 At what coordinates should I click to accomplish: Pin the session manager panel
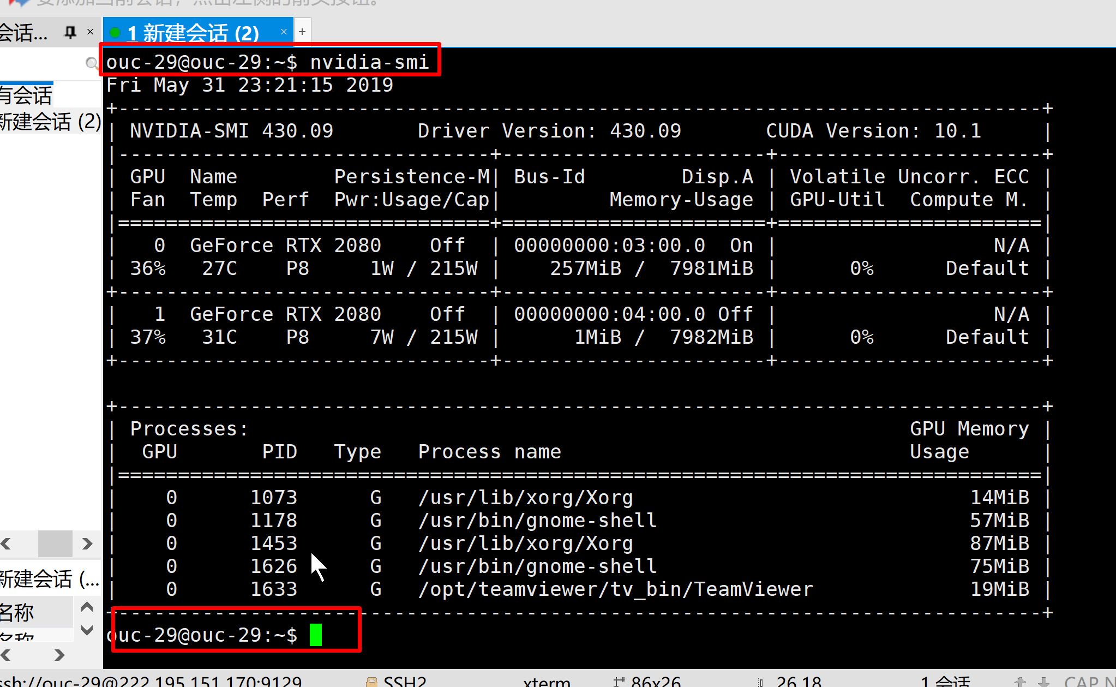[x=70, y=32]
